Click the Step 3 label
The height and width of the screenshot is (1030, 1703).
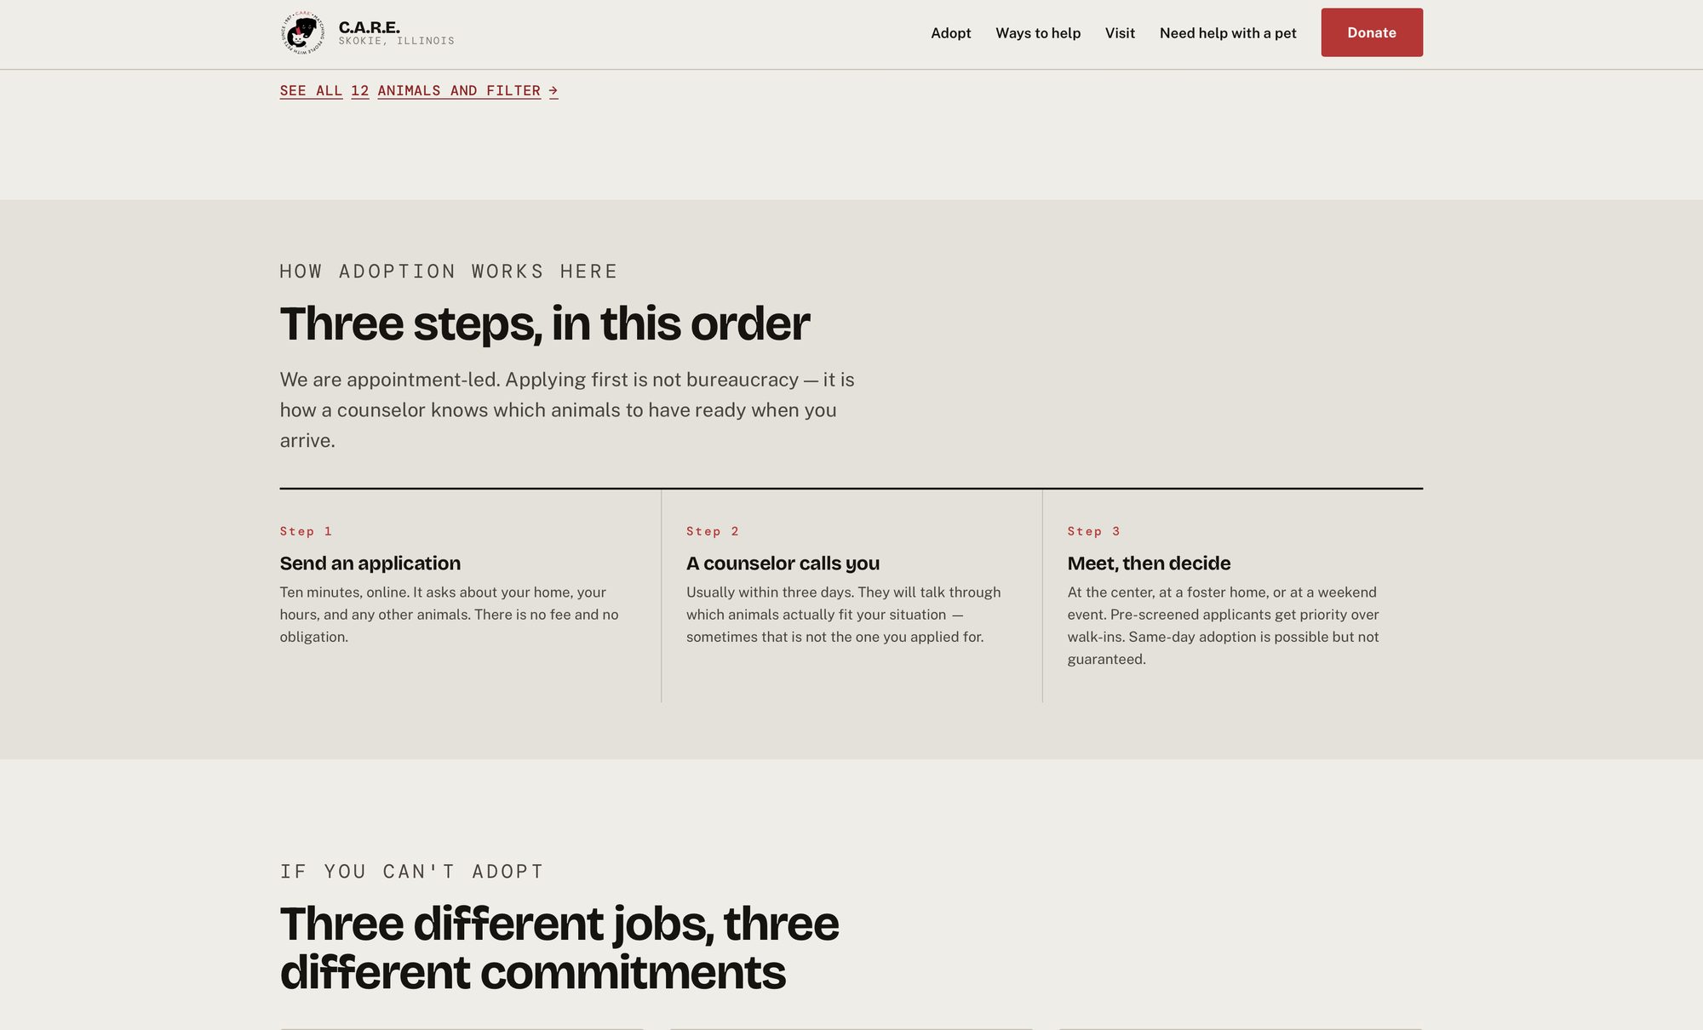tap(1093, 531)
